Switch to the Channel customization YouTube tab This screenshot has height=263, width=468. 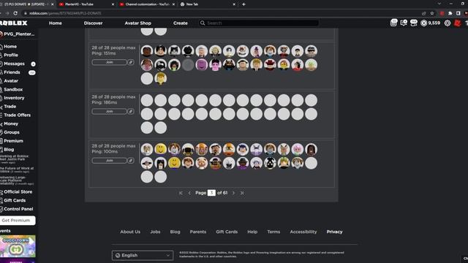[x=146, y=4]
